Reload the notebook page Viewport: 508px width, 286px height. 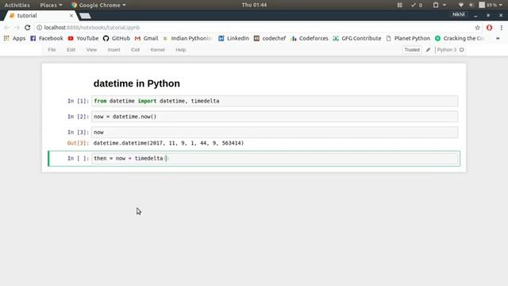(28, 28)
